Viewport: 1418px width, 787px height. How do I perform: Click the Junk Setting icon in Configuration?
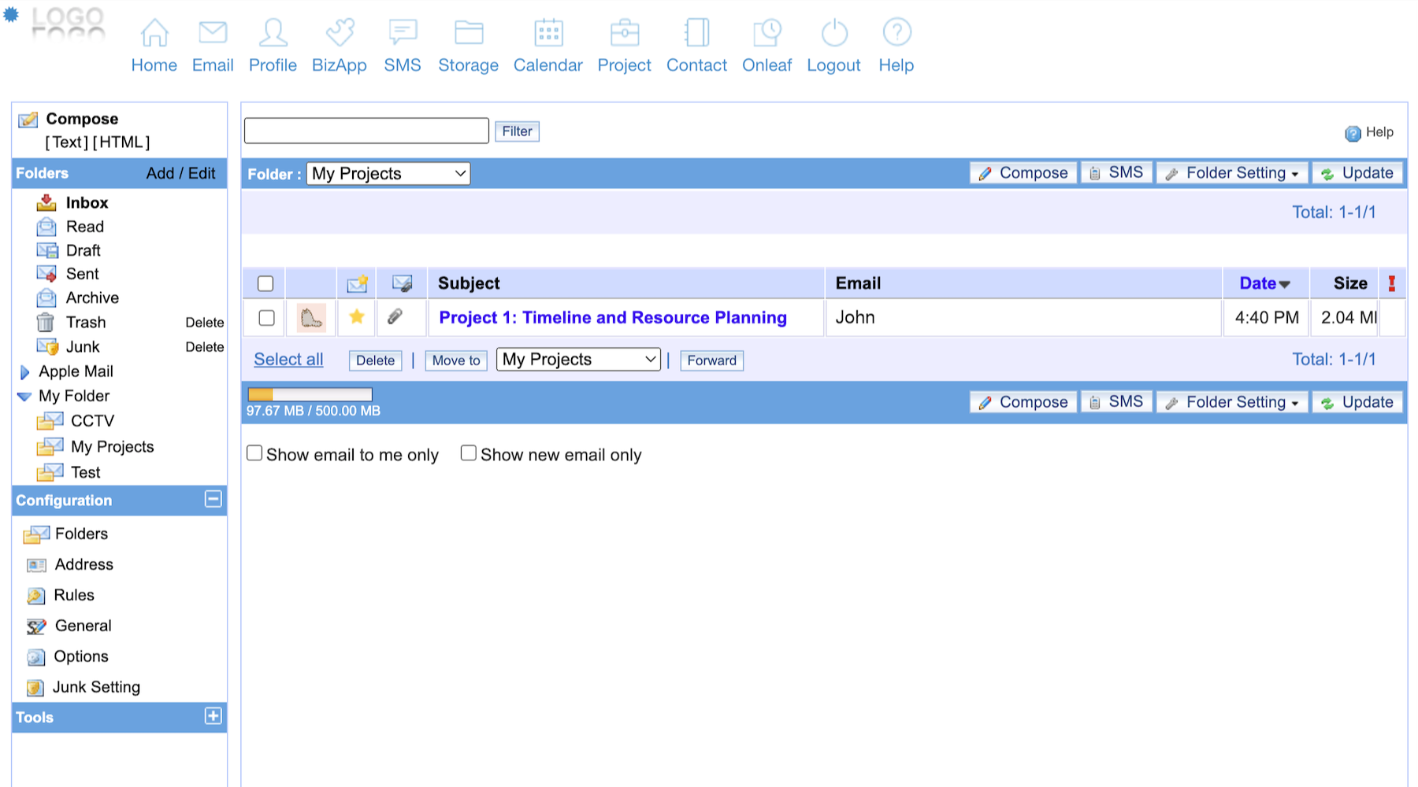(x=35, y=688)
